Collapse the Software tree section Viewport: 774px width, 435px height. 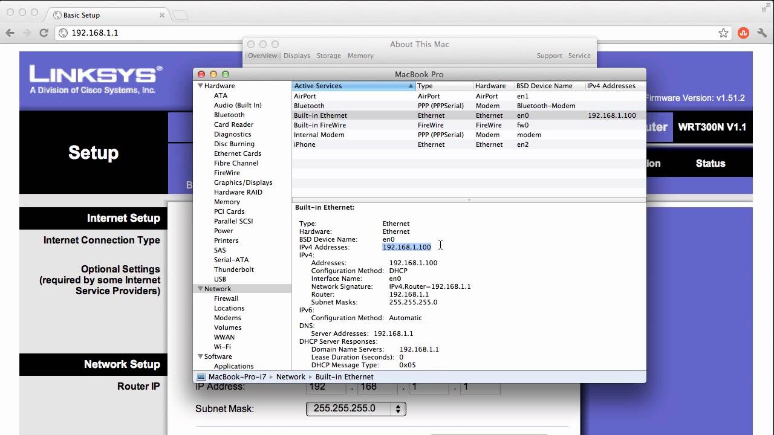[200, 356]
